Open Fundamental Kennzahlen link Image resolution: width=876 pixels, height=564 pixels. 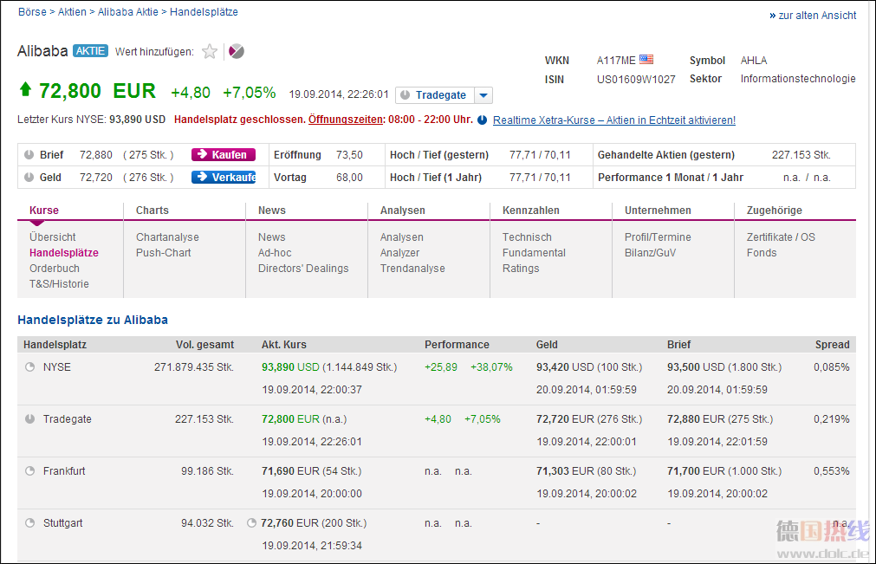[x=534, y=252]
